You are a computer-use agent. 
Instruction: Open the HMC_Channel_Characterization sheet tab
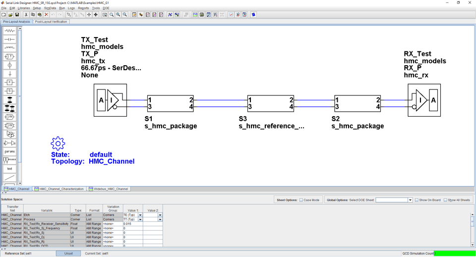click(59, 189)
